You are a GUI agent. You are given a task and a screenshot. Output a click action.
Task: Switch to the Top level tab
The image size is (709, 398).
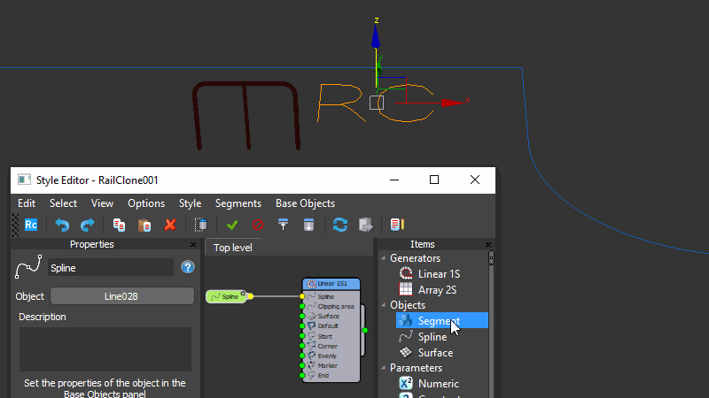[x=233, y=248]
